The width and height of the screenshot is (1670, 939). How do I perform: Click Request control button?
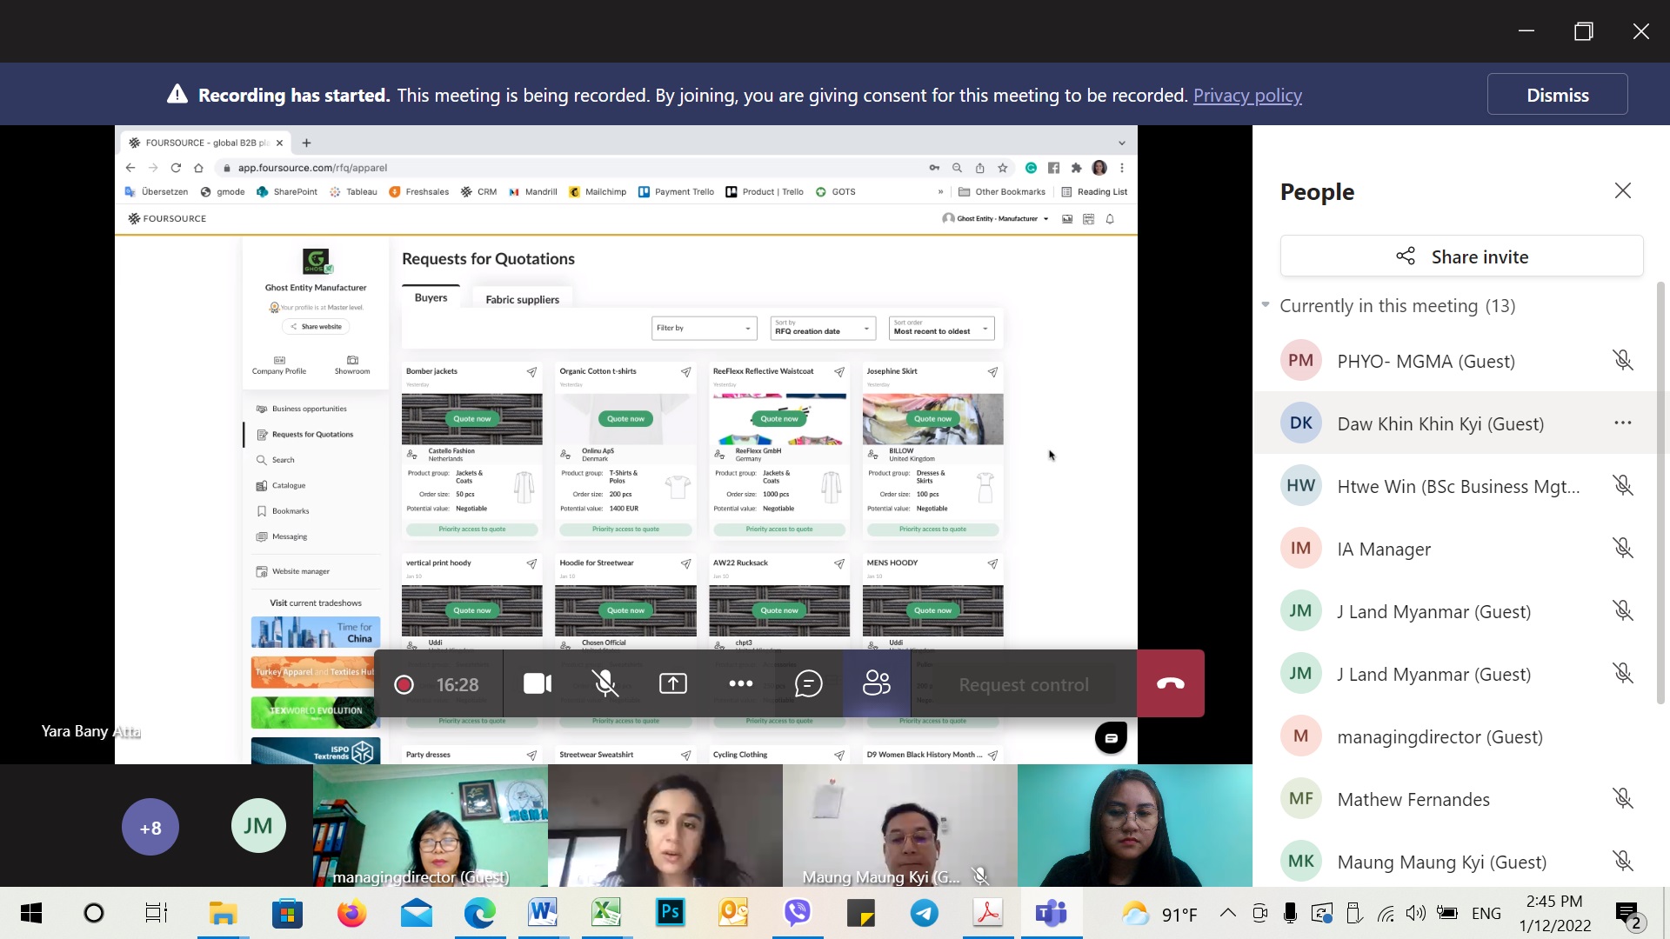tap(1024, 685)
